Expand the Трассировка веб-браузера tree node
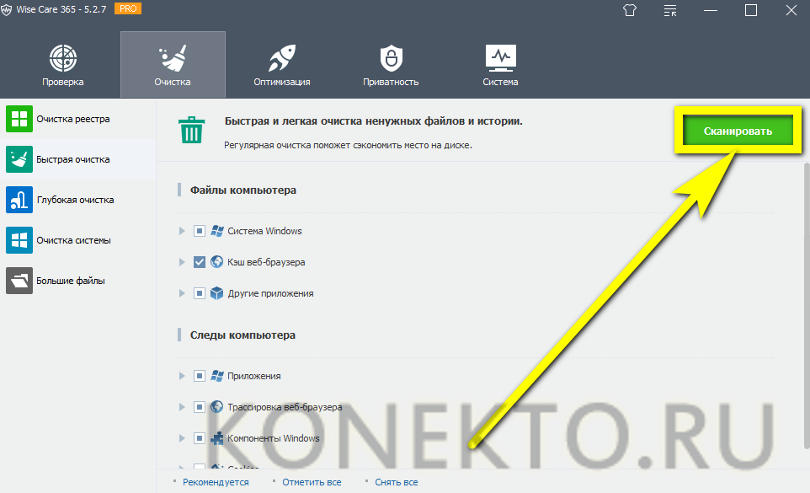810x493 pixels. [182, 407]
